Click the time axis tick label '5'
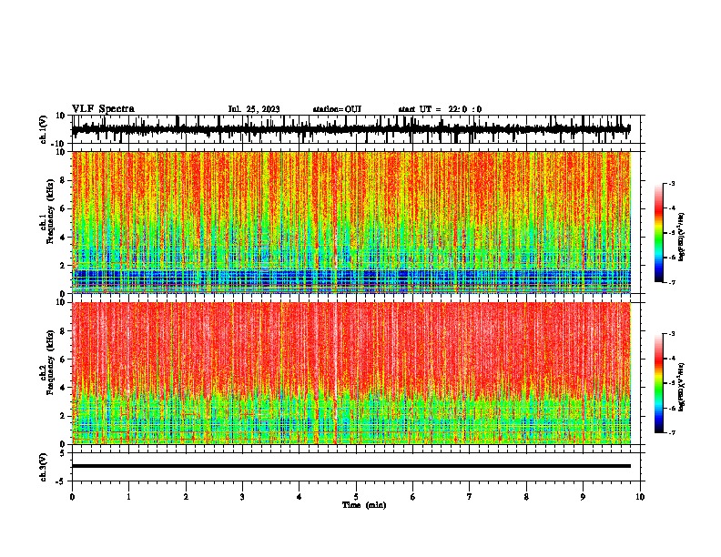Image resolution: width=721 pixels, height=557 pixels. coord(356,497)
